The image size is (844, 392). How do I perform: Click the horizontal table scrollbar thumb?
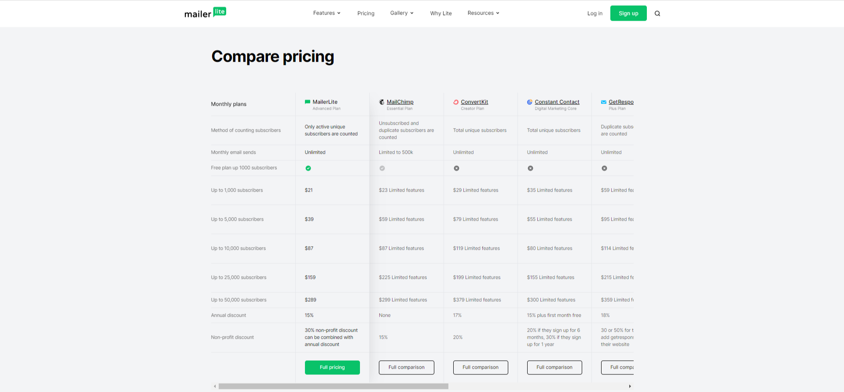click(333, 386)
